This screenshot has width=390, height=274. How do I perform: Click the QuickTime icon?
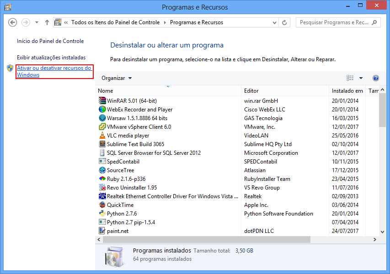(102, 205)
